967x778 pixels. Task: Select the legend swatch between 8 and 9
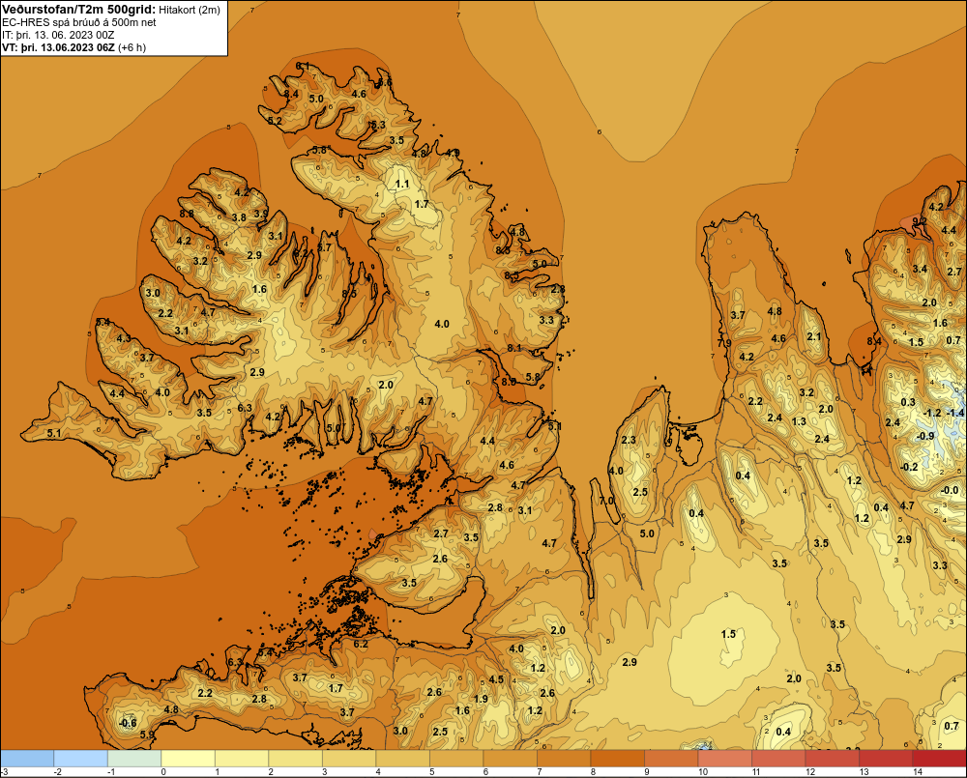[x=617, y=759]
